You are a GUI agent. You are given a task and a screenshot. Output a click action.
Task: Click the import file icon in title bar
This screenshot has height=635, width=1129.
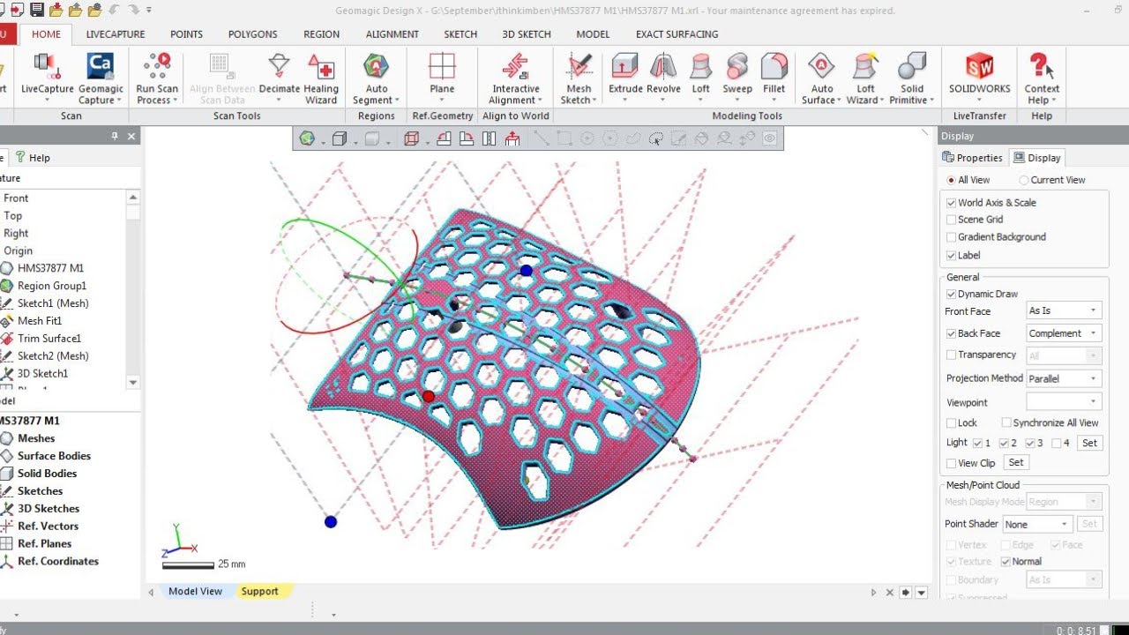[x=56, y=11]
